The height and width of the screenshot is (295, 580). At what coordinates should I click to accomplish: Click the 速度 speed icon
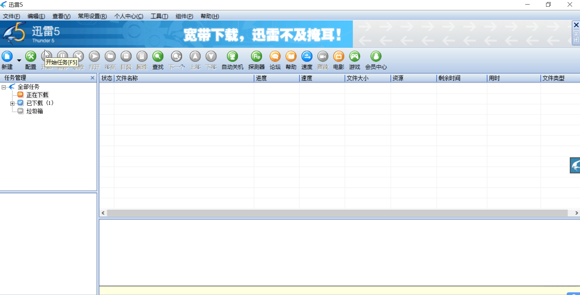[x=307, y=57]
